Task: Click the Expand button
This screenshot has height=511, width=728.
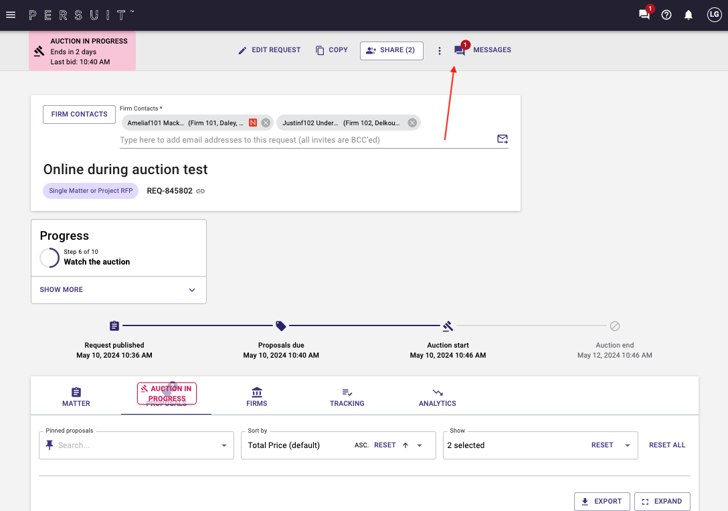Action: 662,502
